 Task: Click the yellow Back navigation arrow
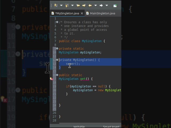pyautogui.click(x=90, y=5)
